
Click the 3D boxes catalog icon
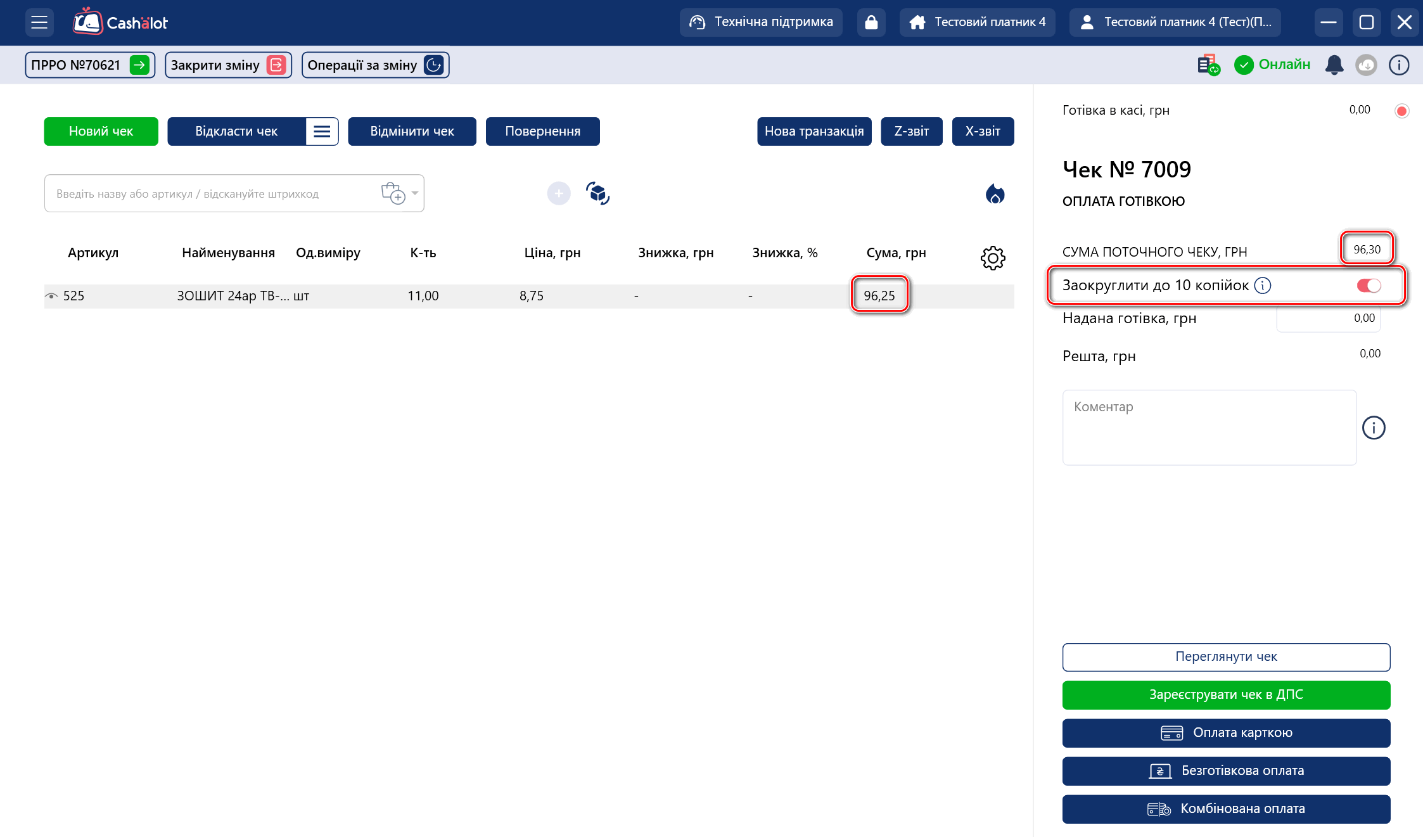597,193
